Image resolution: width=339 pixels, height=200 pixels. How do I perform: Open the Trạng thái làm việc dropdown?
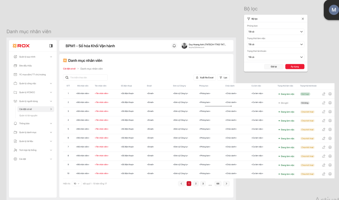point(276,44)
